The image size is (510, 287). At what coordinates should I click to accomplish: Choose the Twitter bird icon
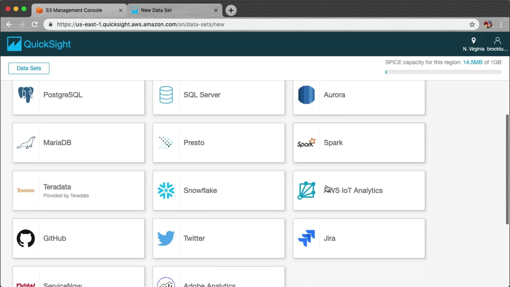point(166,238)
